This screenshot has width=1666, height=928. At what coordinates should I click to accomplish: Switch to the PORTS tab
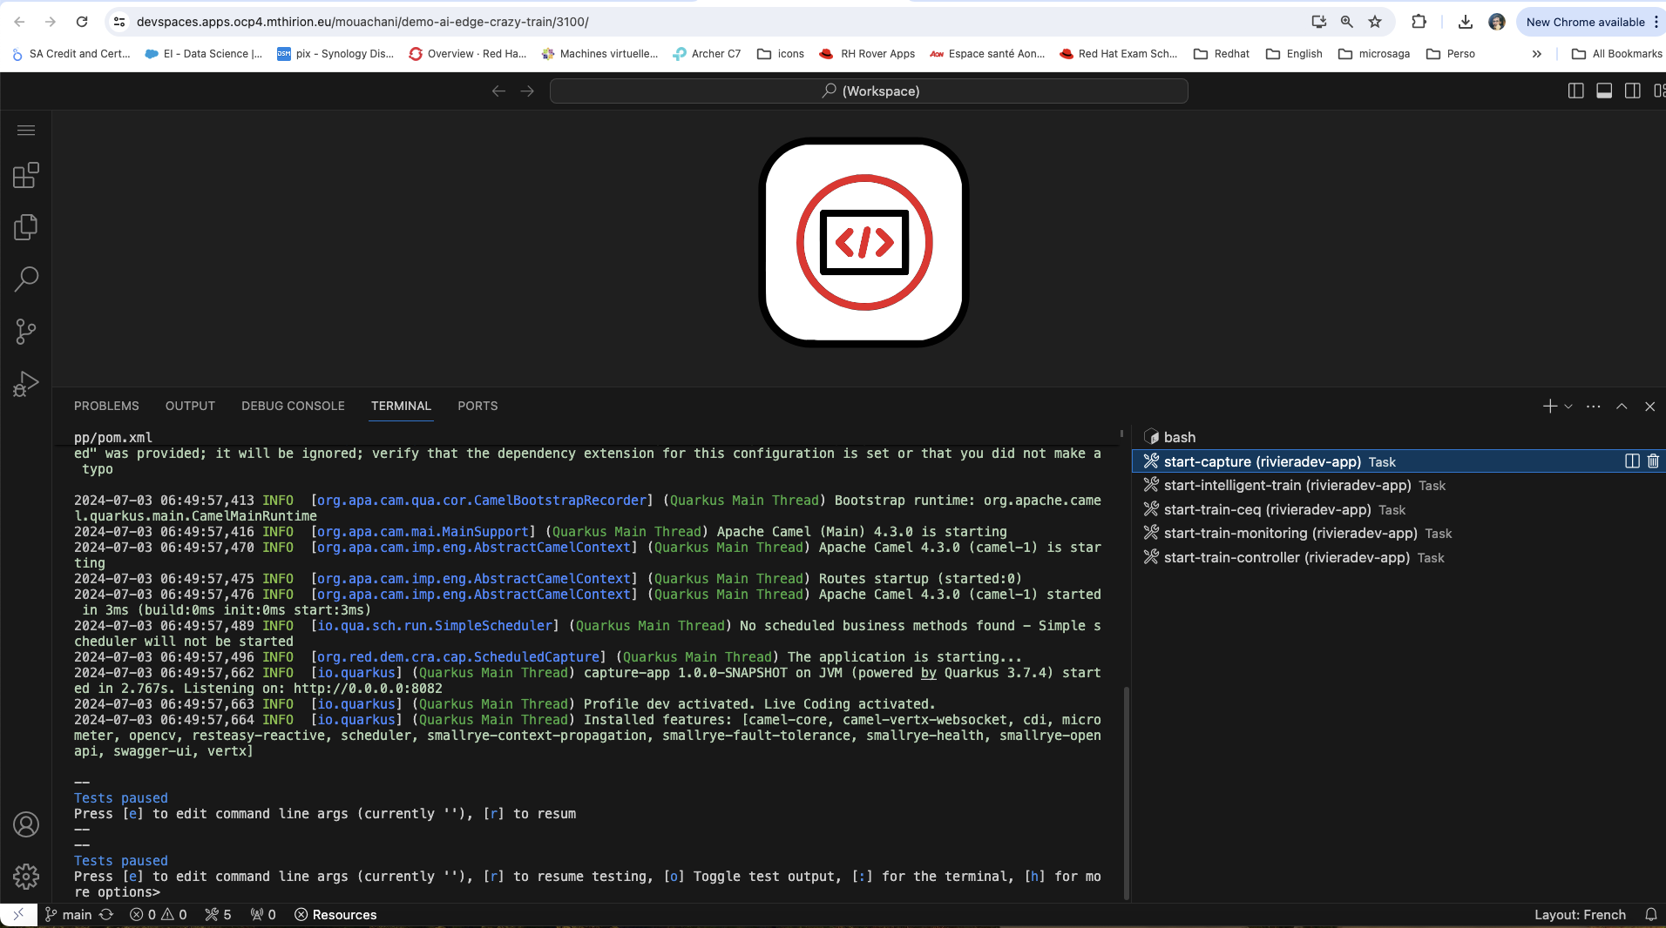(x=477, y=407)
